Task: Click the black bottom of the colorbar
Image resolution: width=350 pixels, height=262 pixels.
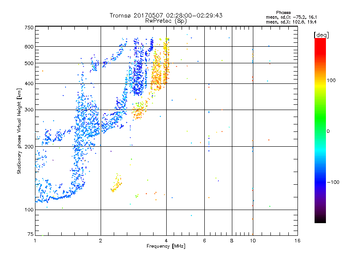Action: point(320,220)
